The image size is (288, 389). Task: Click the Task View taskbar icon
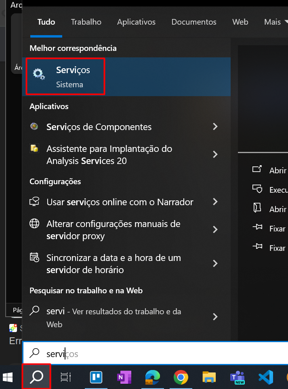[x=65, y=377]
